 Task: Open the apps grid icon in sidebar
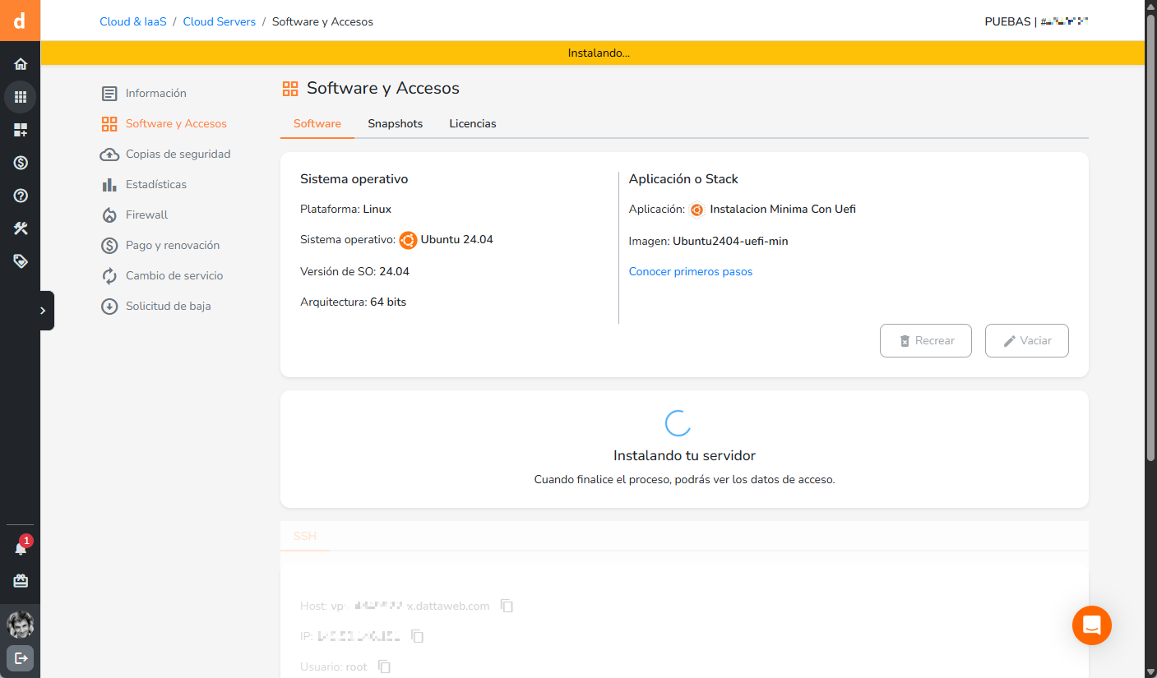21,97
